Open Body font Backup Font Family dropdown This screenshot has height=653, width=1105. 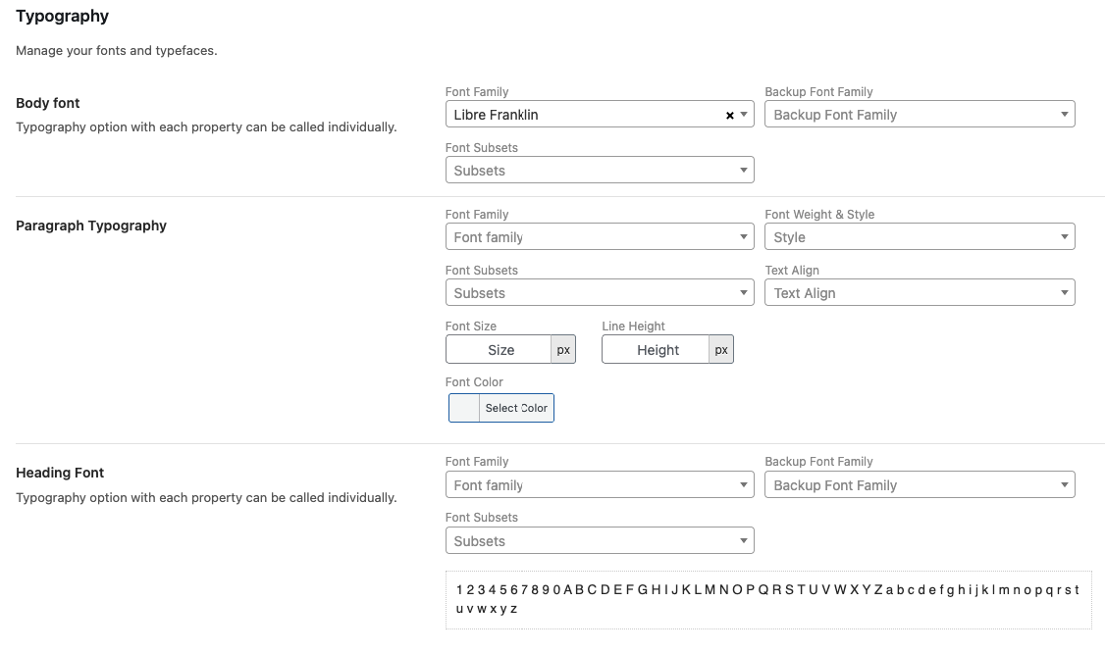click(919, 115)
